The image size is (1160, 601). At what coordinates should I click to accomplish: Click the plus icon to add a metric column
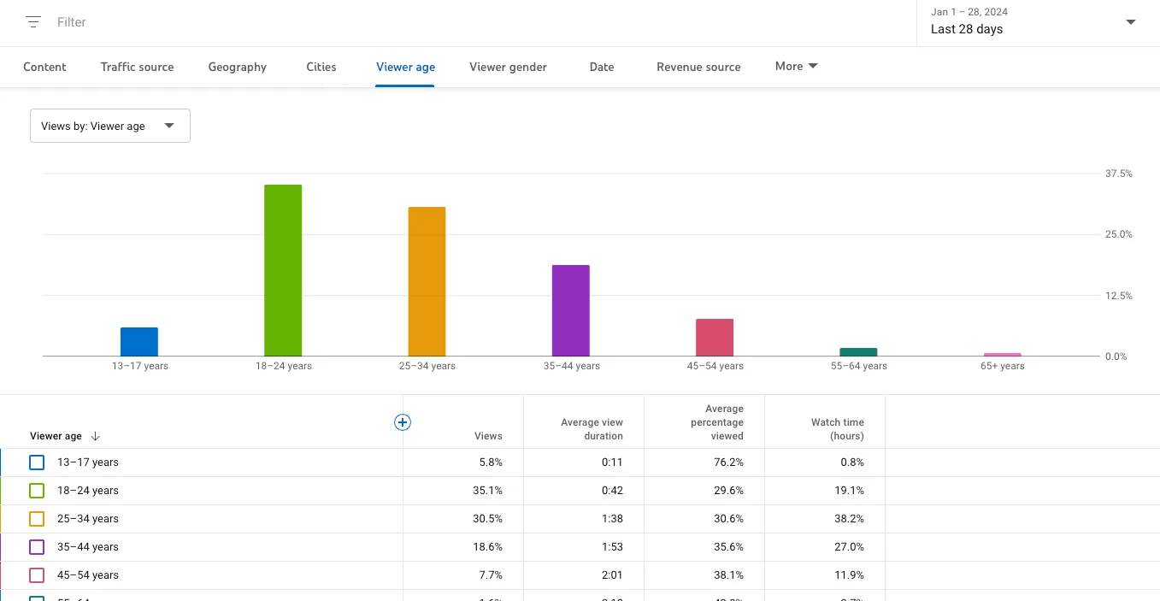(402, 421)
